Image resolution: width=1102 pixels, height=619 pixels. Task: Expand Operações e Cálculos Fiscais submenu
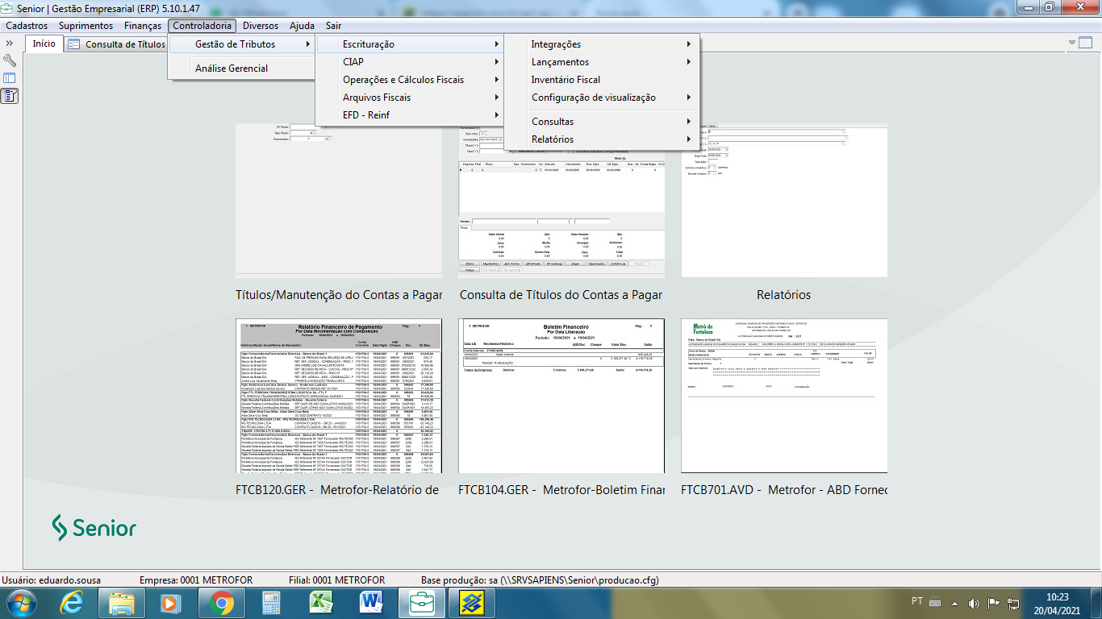410,80
